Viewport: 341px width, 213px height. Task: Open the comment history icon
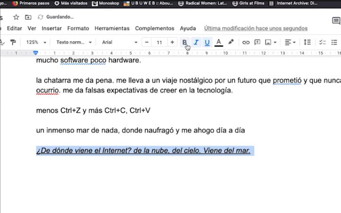click(x=335, y=21)
